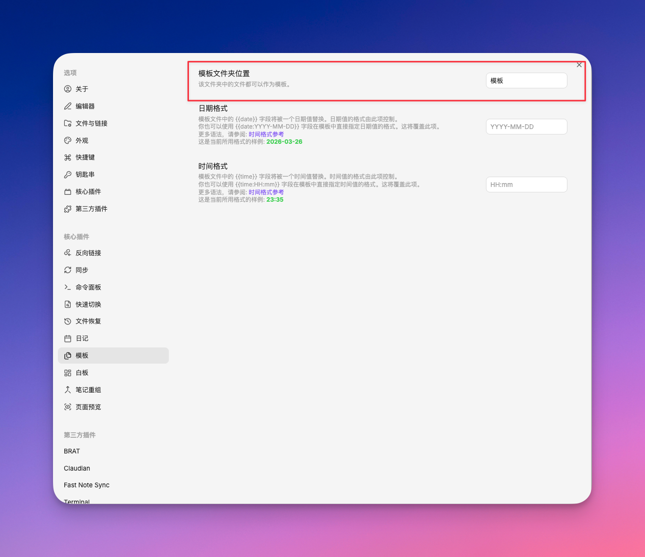Open the 白板 settings tab

(82, 373)
